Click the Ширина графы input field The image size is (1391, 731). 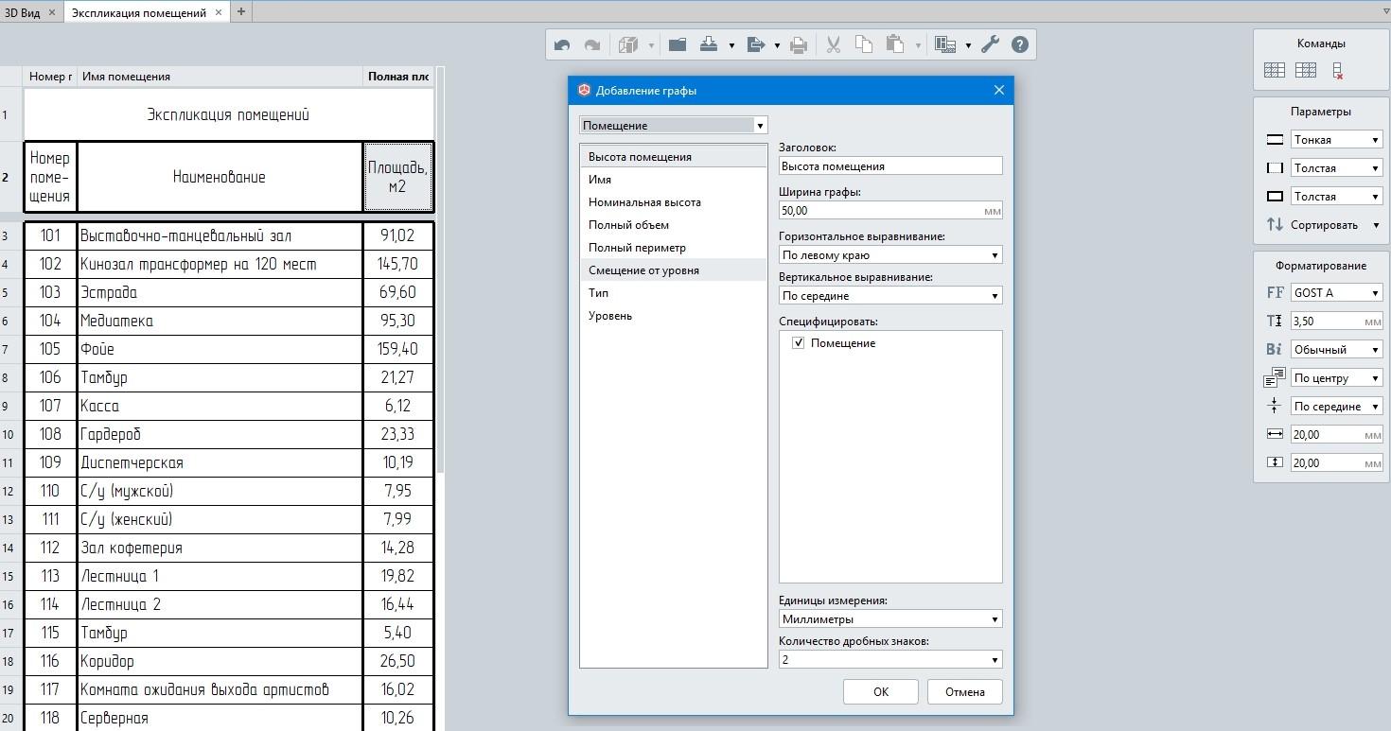click(x=880, y=211)
